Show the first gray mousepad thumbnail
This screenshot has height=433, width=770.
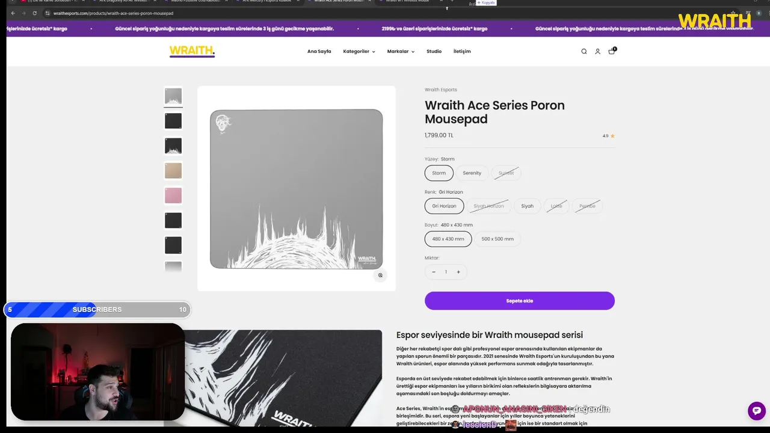[173, 96]
